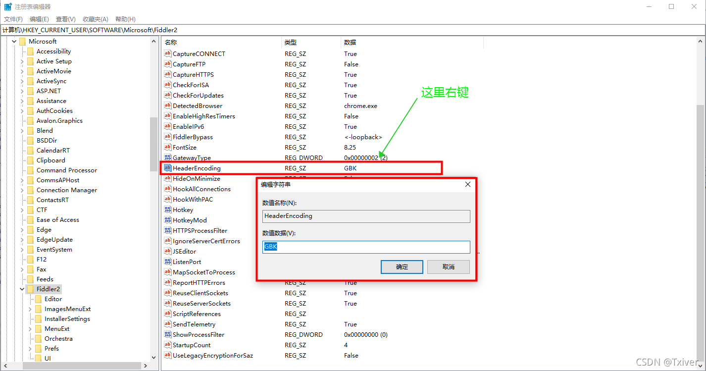706x371 pixels.
Task: Click the Hotkey DWORD binary icon
Action: [167, 210]
